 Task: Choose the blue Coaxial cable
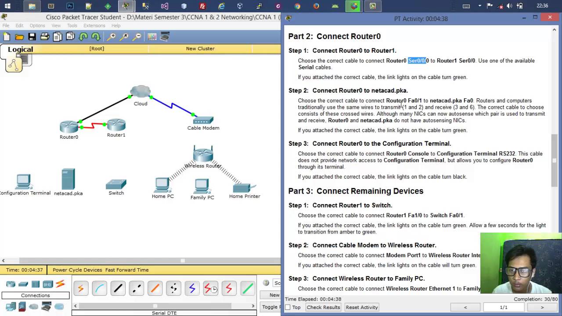[x=192, y=288]
